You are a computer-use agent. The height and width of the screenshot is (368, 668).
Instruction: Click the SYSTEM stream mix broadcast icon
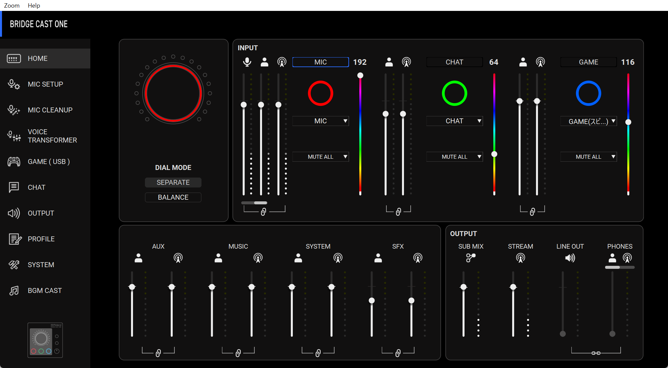[x=338, y=258]
